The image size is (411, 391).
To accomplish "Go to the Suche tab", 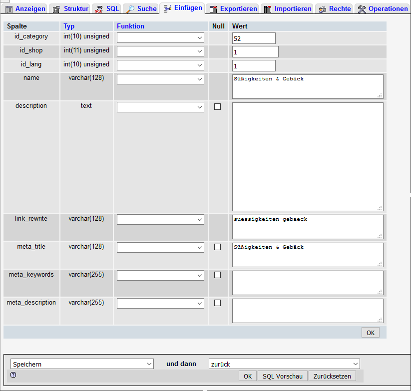I will click(x=141, y=9).
